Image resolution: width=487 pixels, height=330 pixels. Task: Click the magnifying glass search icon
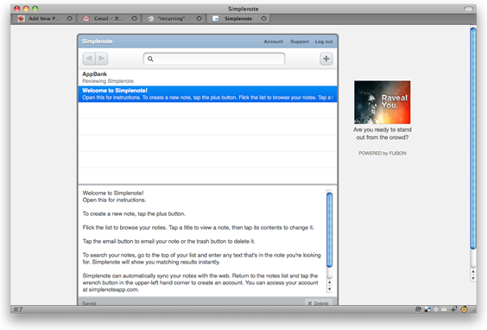(x=150, y=59)
